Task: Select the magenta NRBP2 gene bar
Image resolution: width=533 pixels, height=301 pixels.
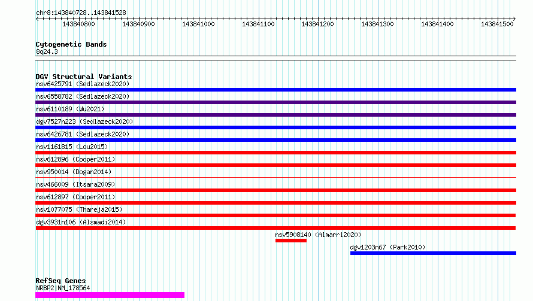Action: pos(110,295)
